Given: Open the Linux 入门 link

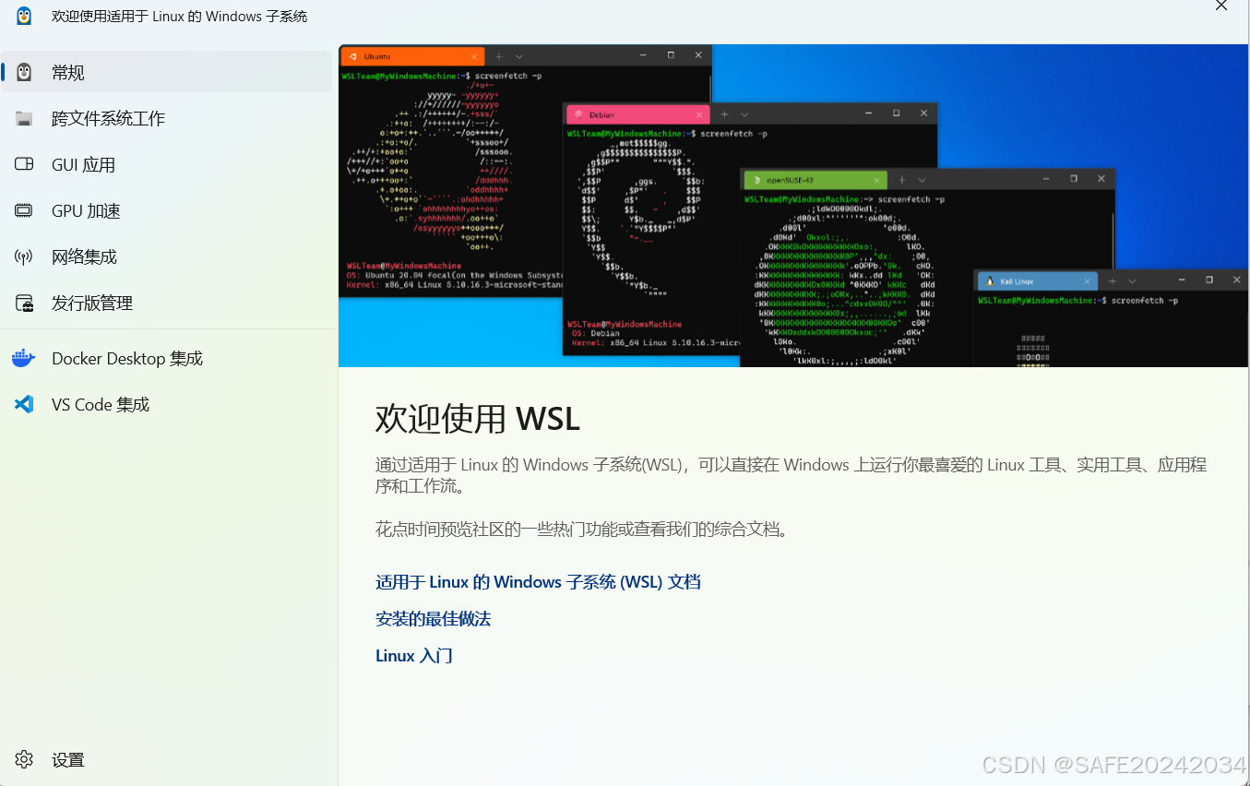Looking at the screenshot, I should point(414,656).
